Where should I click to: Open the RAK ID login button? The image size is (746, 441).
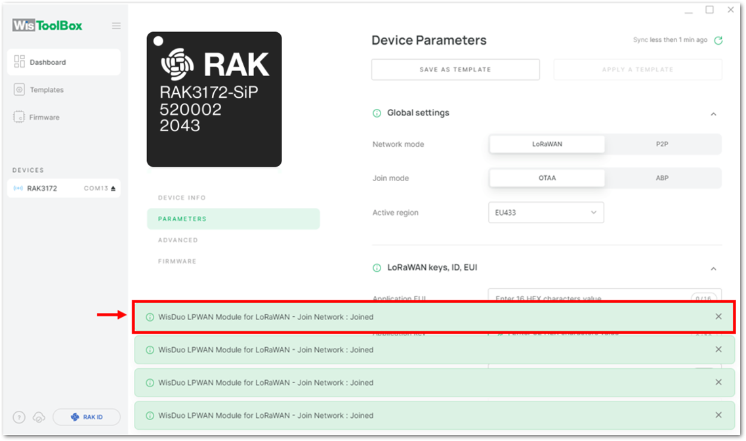(x=87, y=417)
